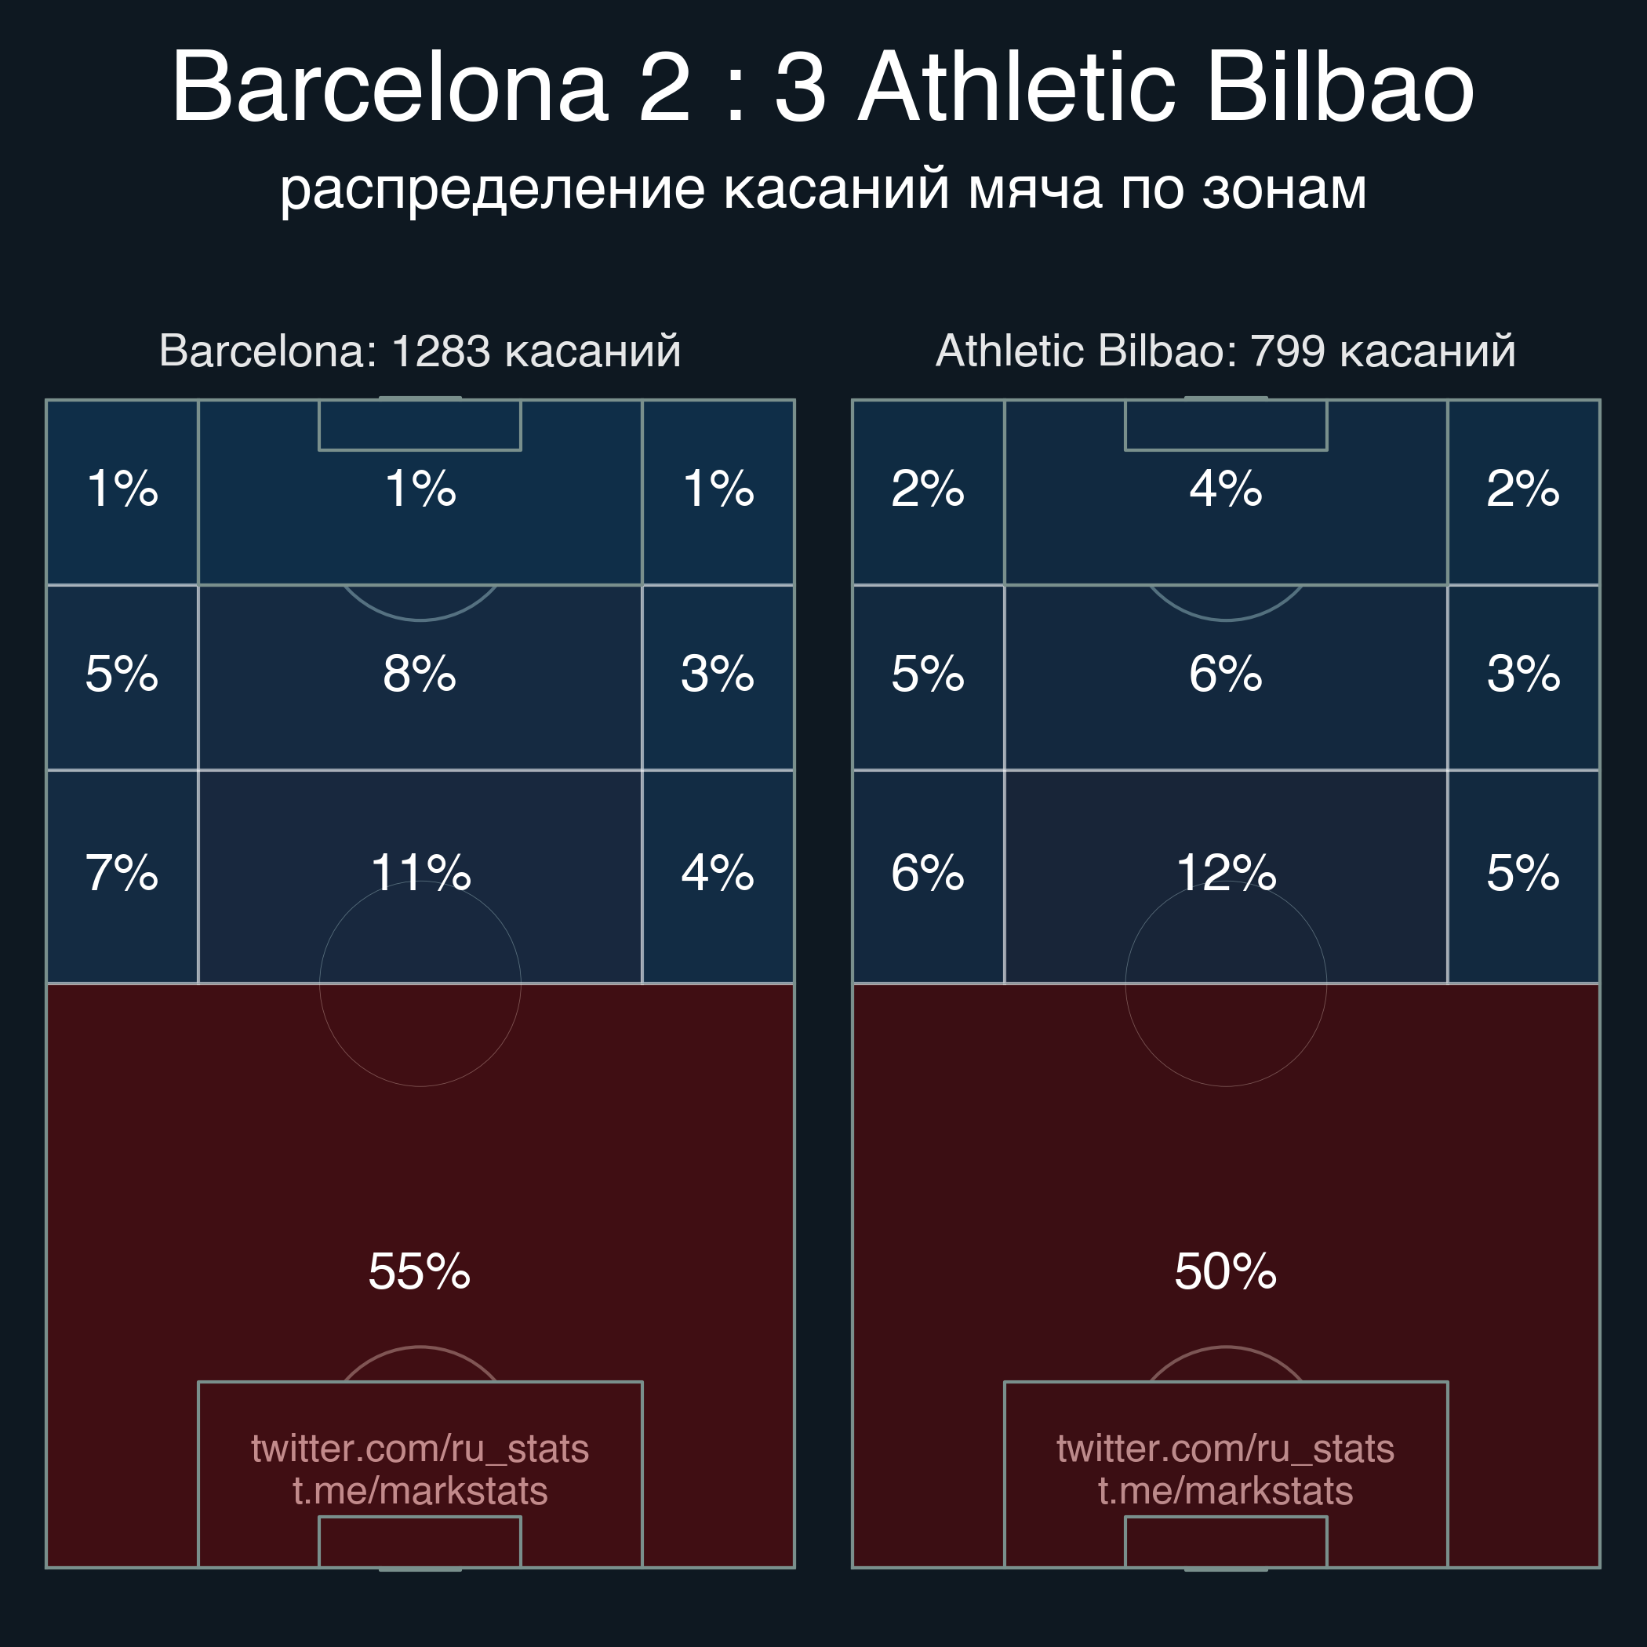Click the Athletic Bilbao 799 касаний heading
Image resolution: width=1647 pixels, height=1647 pixels.
click(x=1225, y=351)
